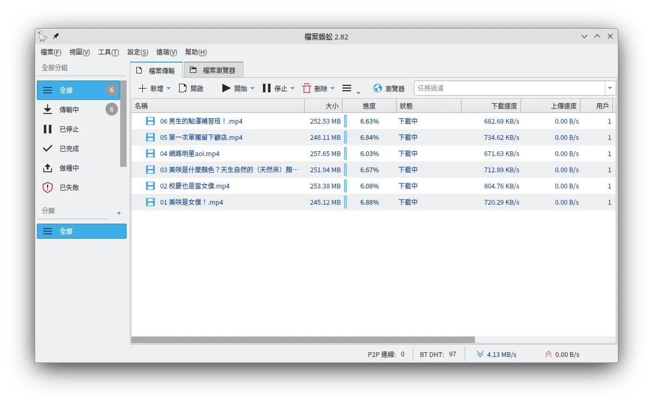Viewport: 653px width, 404px height.
Task: Click the Start (開始) play icon
Action: click(x=226, y=88)
